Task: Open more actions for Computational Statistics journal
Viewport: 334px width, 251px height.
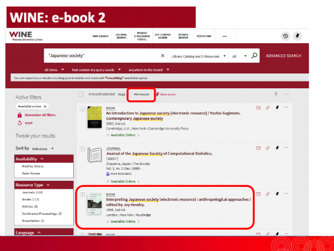Action: tap(286, 147)
